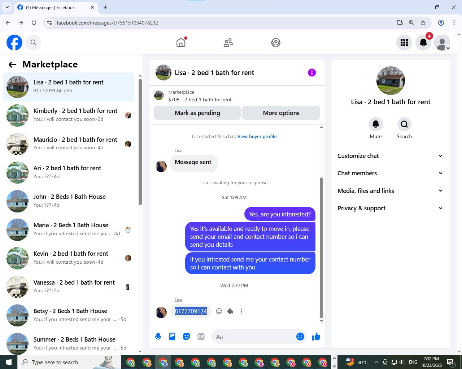Open taskbar volume icon
This screenshot has height=369, width=462.
point(402,362)
